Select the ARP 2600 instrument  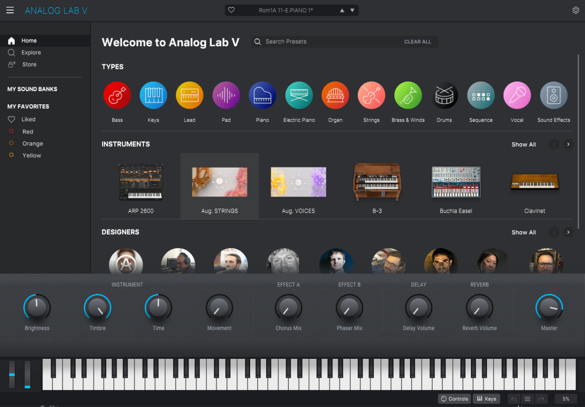point(141,186)
